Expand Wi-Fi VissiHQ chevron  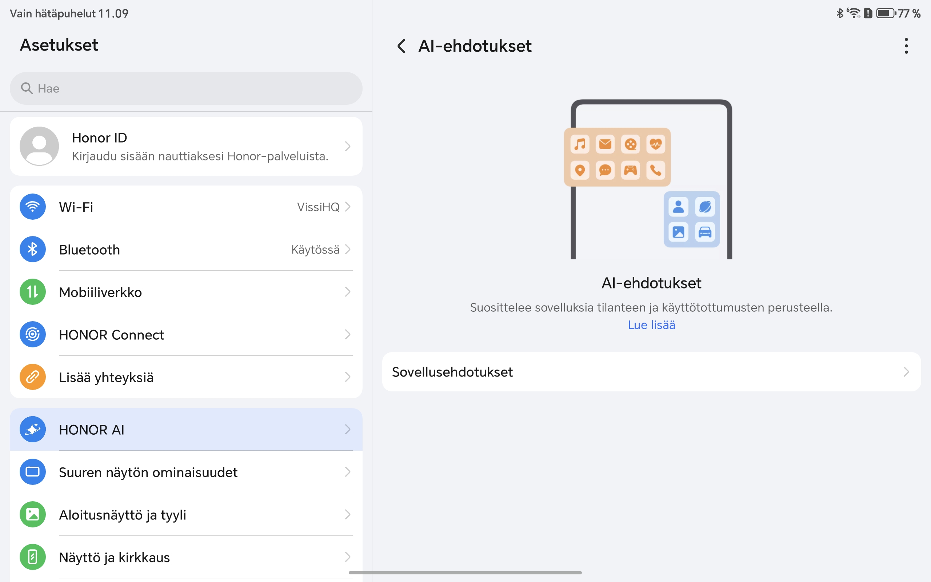click(348, 207)
